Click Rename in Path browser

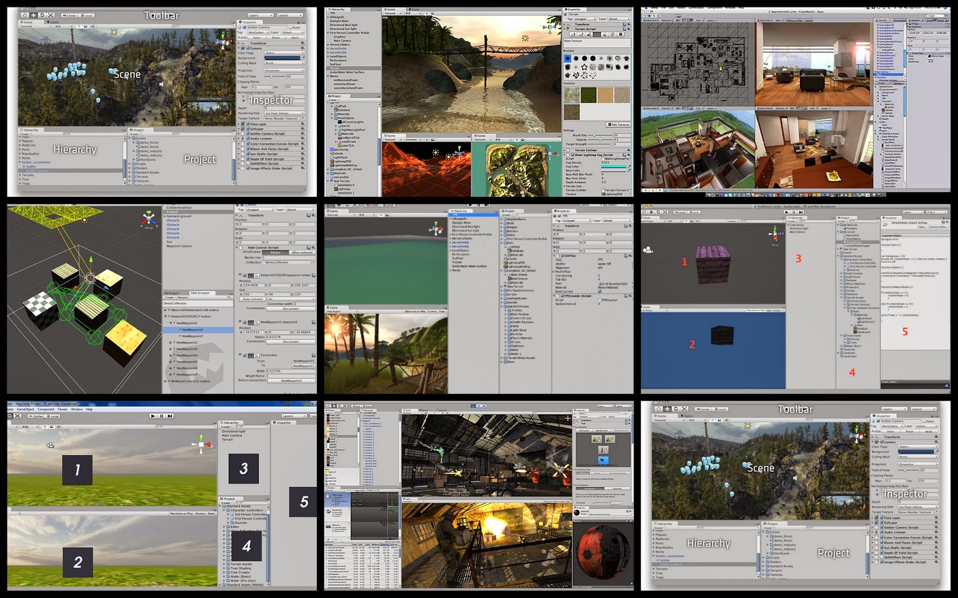coord(183,297)
